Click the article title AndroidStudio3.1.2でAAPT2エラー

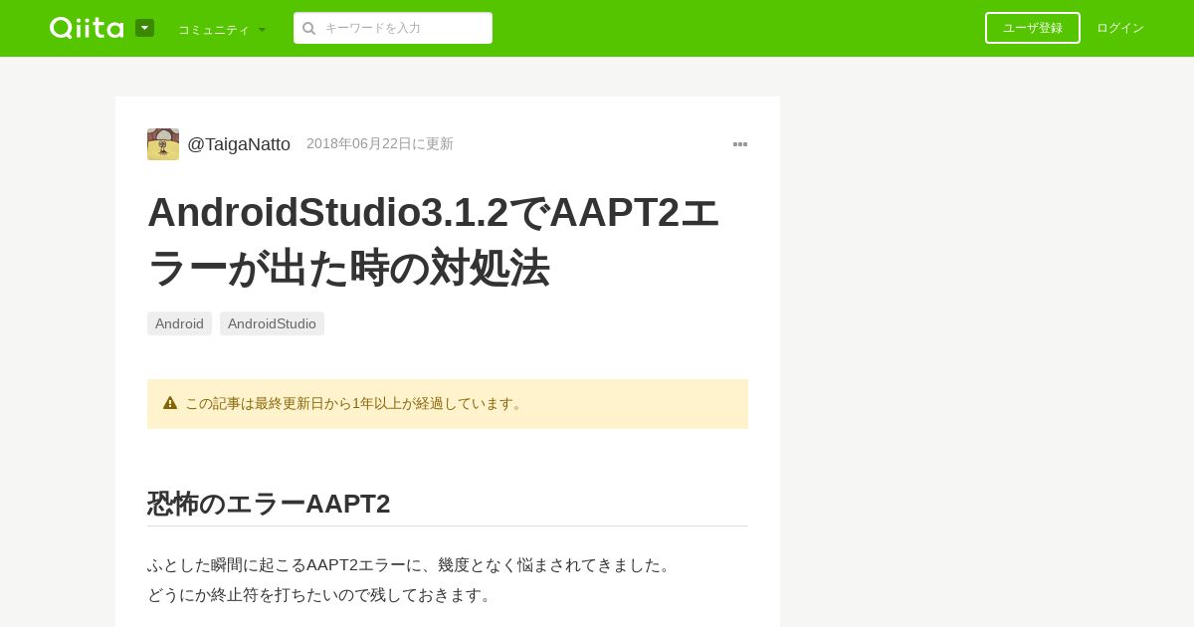(x=433, y=240)
